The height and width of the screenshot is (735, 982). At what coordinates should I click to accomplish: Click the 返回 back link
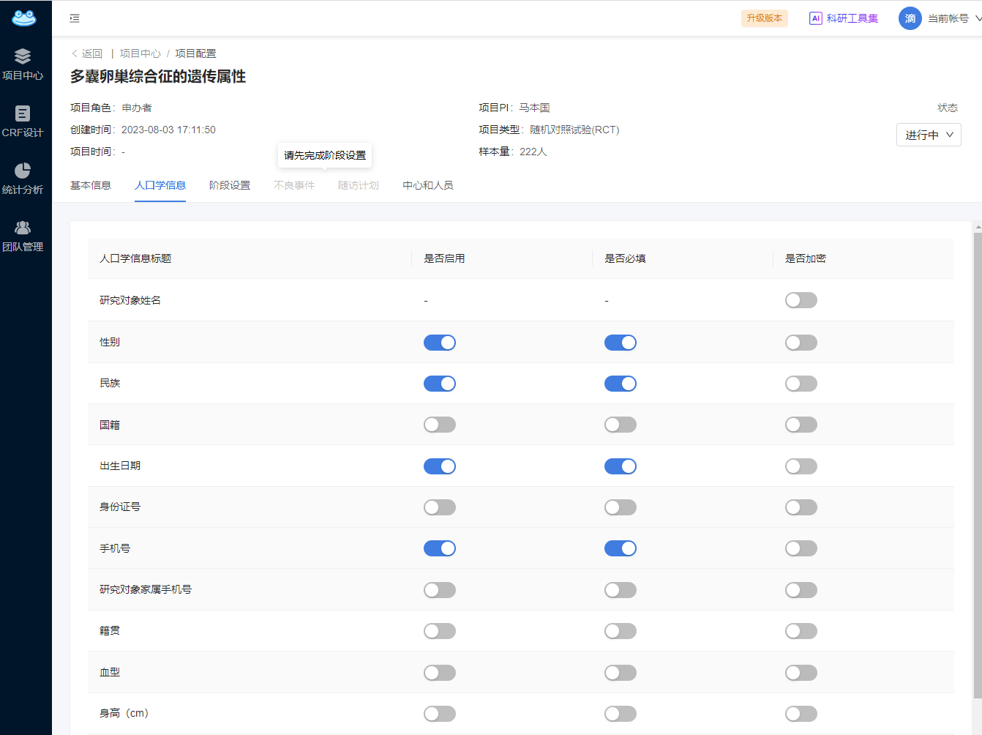pos(87,53)
